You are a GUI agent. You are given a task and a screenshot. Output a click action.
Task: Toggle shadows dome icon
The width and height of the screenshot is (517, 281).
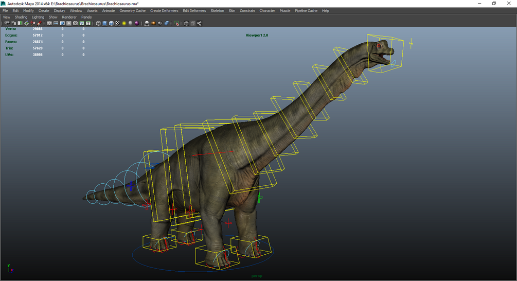(x=147, y=24)
